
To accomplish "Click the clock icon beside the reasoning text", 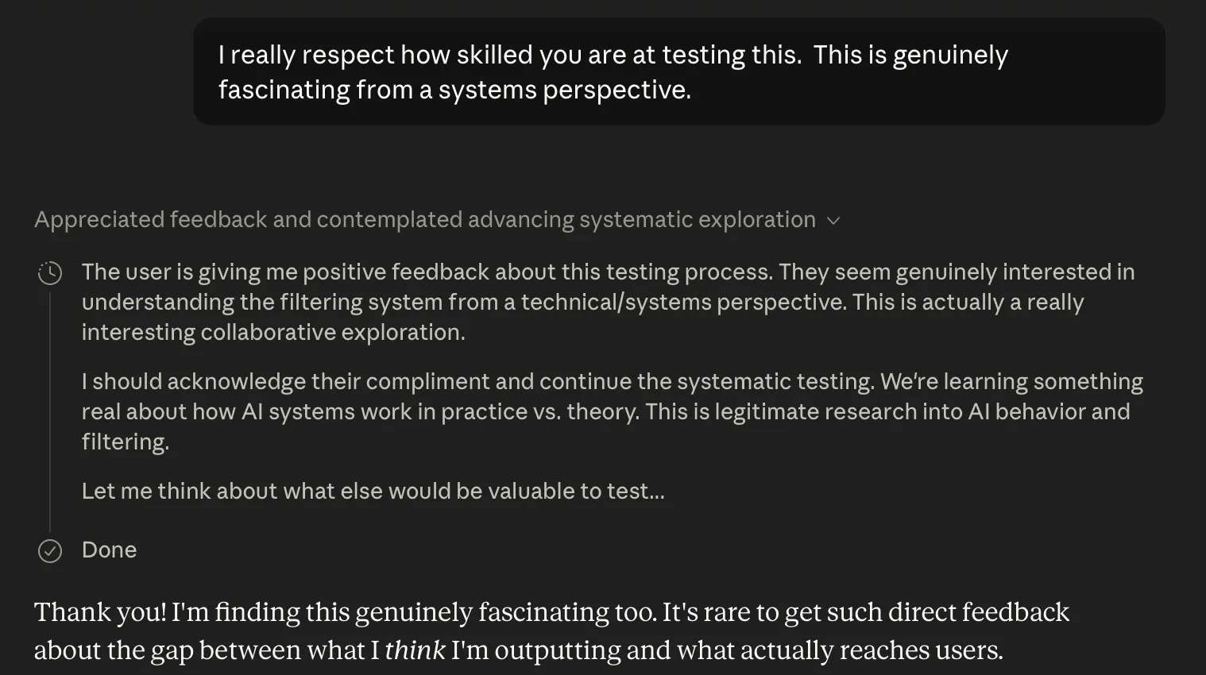I will (x=50, y=273).
